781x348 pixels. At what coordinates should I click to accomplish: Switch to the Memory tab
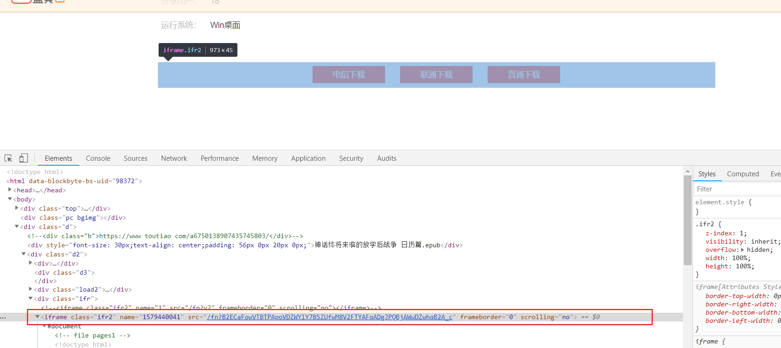(x=265, y=158)
